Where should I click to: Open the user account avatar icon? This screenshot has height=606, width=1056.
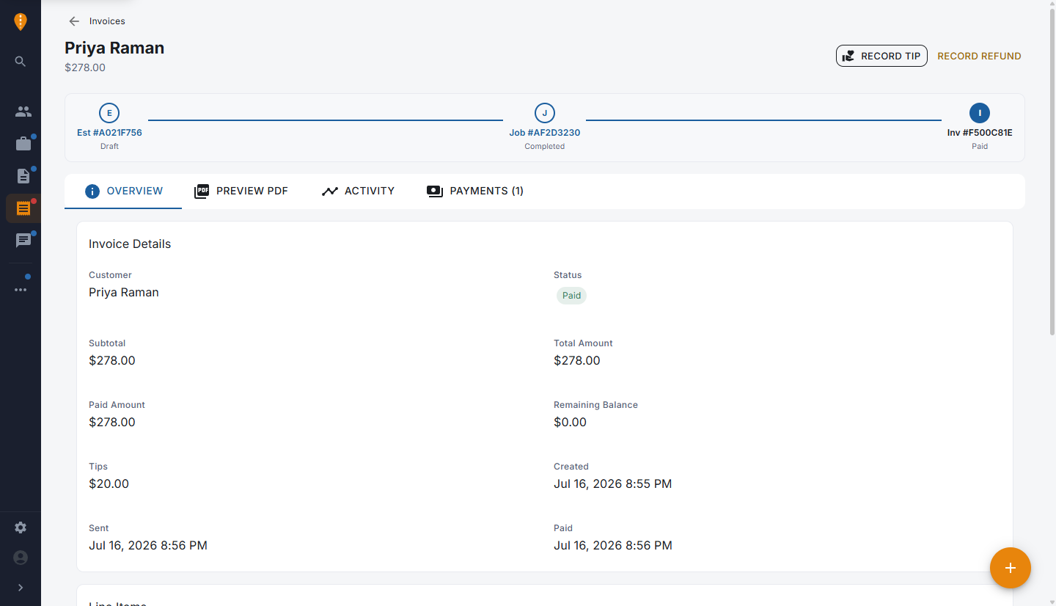point(21,558)
